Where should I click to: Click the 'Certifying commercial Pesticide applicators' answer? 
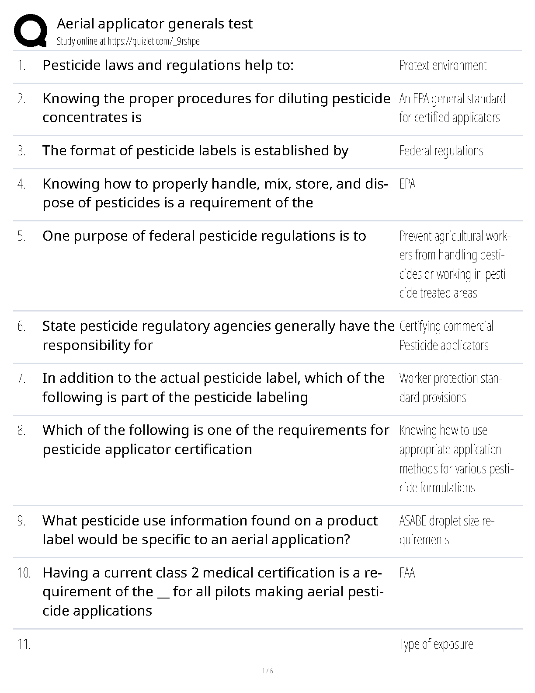pos(446,336)
